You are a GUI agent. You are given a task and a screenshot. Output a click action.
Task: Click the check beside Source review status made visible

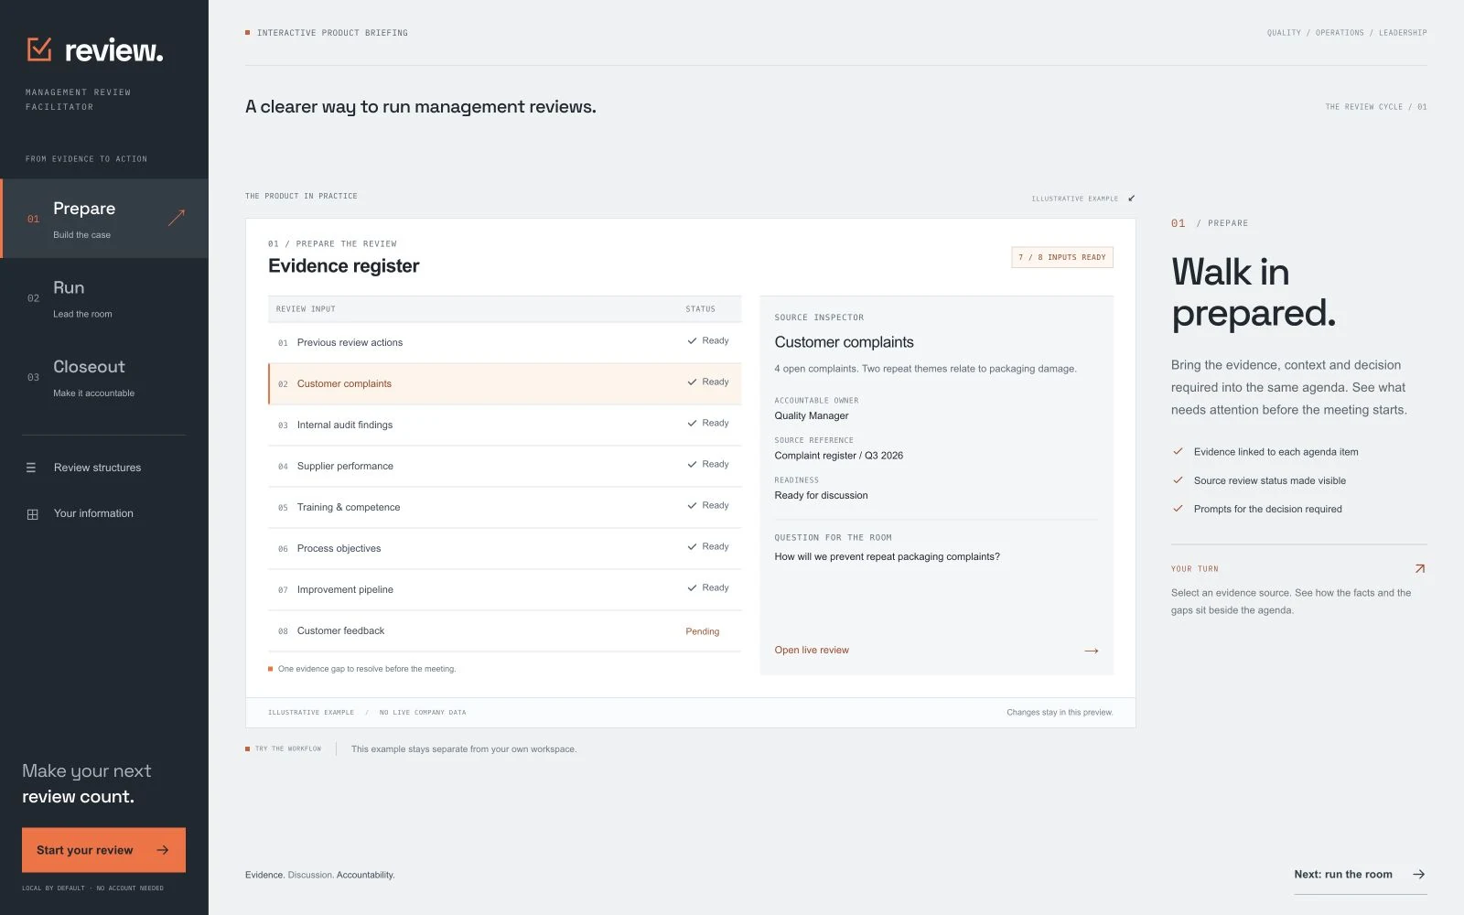[x=1178, y=479]
